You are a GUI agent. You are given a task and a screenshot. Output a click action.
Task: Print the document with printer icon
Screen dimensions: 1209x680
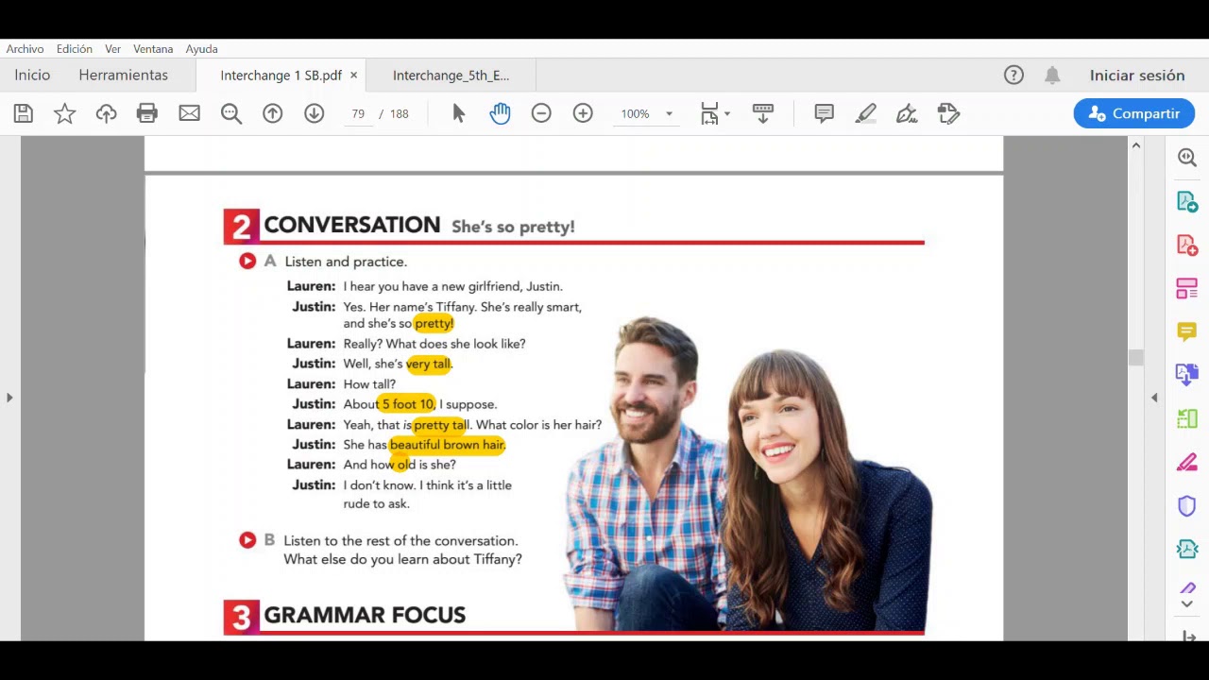click(x=146, y=113)
